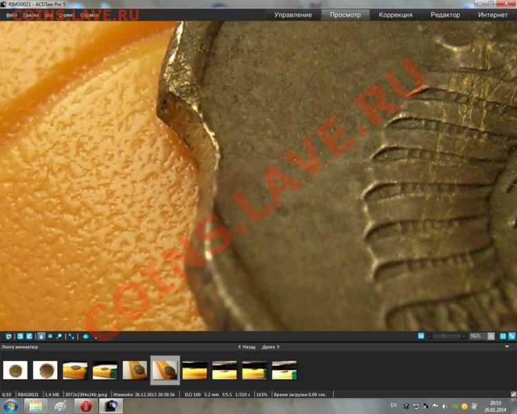517x414 pixels.
Task: Click the open-in-editor icon at toolbar start
Action: 8,336
